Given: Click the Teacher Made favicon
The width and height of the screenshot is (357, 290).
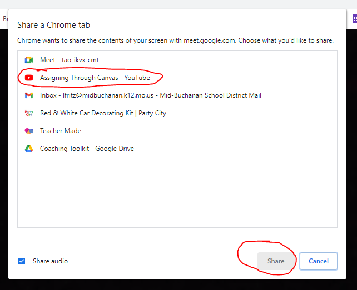Looking at the screenshot, I should pos(29,131).
